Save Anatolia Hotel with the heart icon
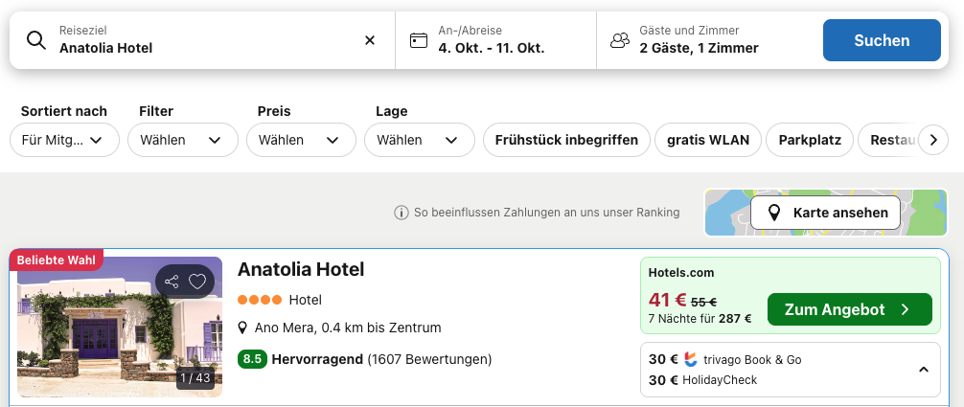 click(x=197, y=282)
